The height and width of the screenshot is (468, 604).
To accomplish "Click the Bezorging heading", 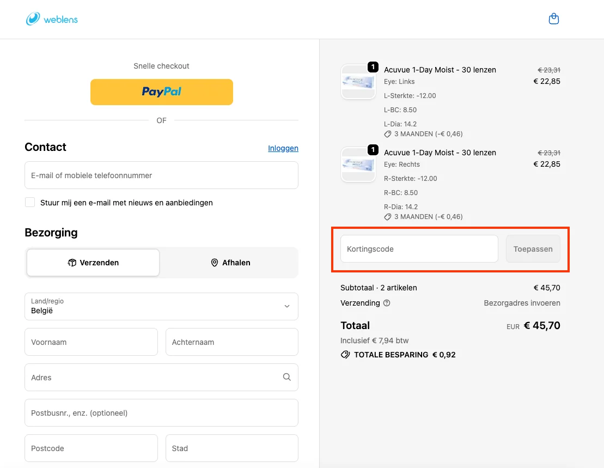I will pos(51,232).
